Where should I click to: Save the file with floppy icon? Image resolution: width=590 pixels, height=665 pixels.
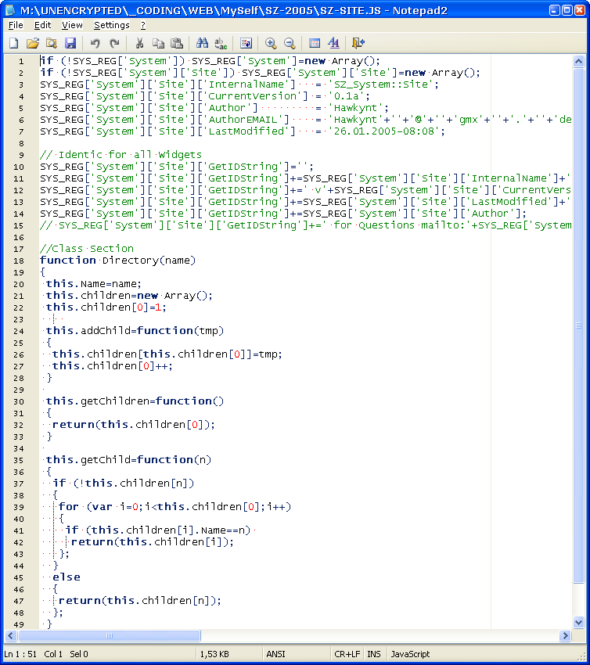tap(70, 43)
